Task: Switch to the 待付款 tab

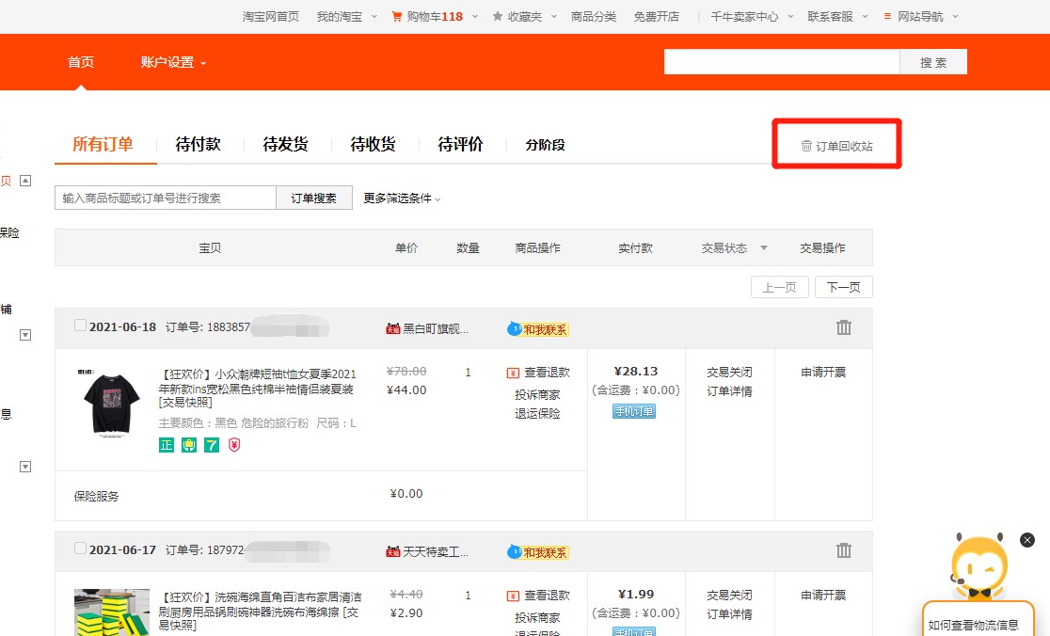Action: (199, 144)
